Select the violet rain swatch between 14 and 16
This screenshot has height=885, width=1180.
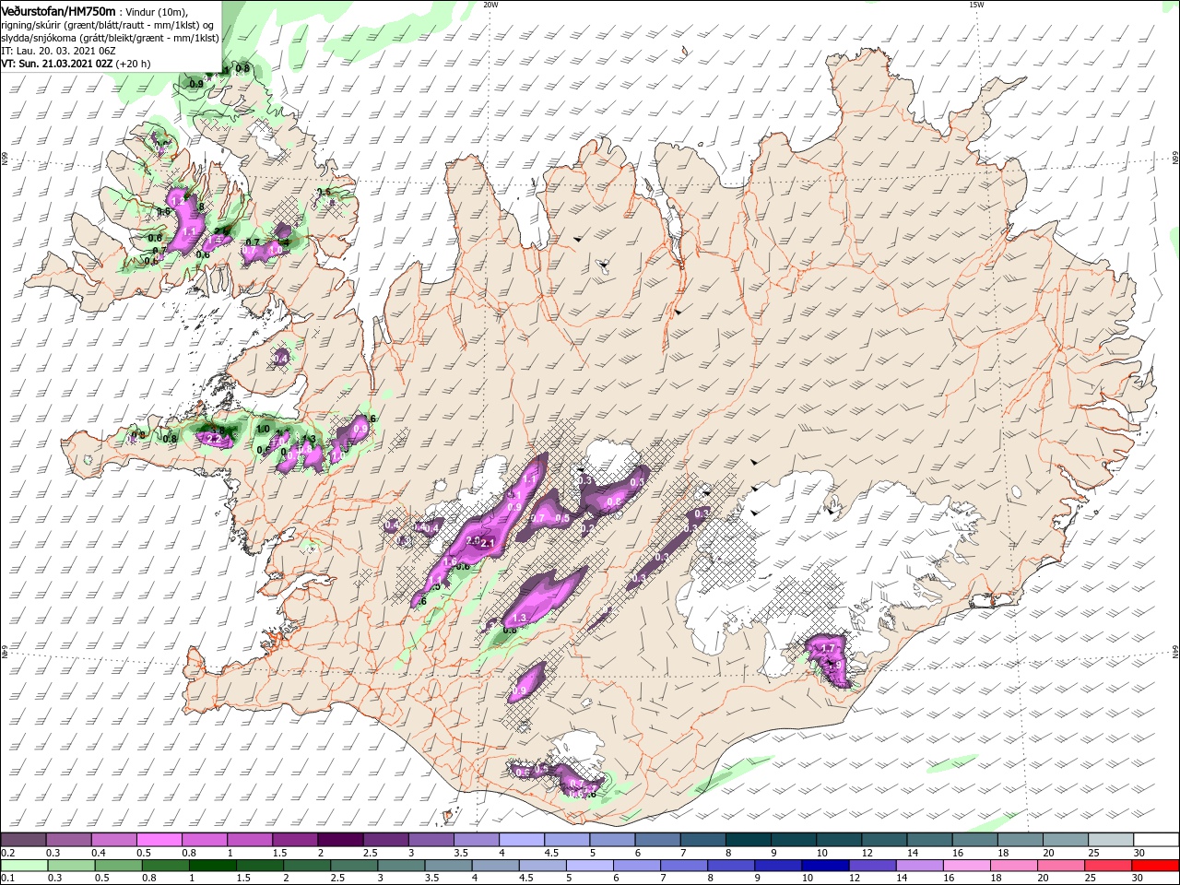click(919, 866)
